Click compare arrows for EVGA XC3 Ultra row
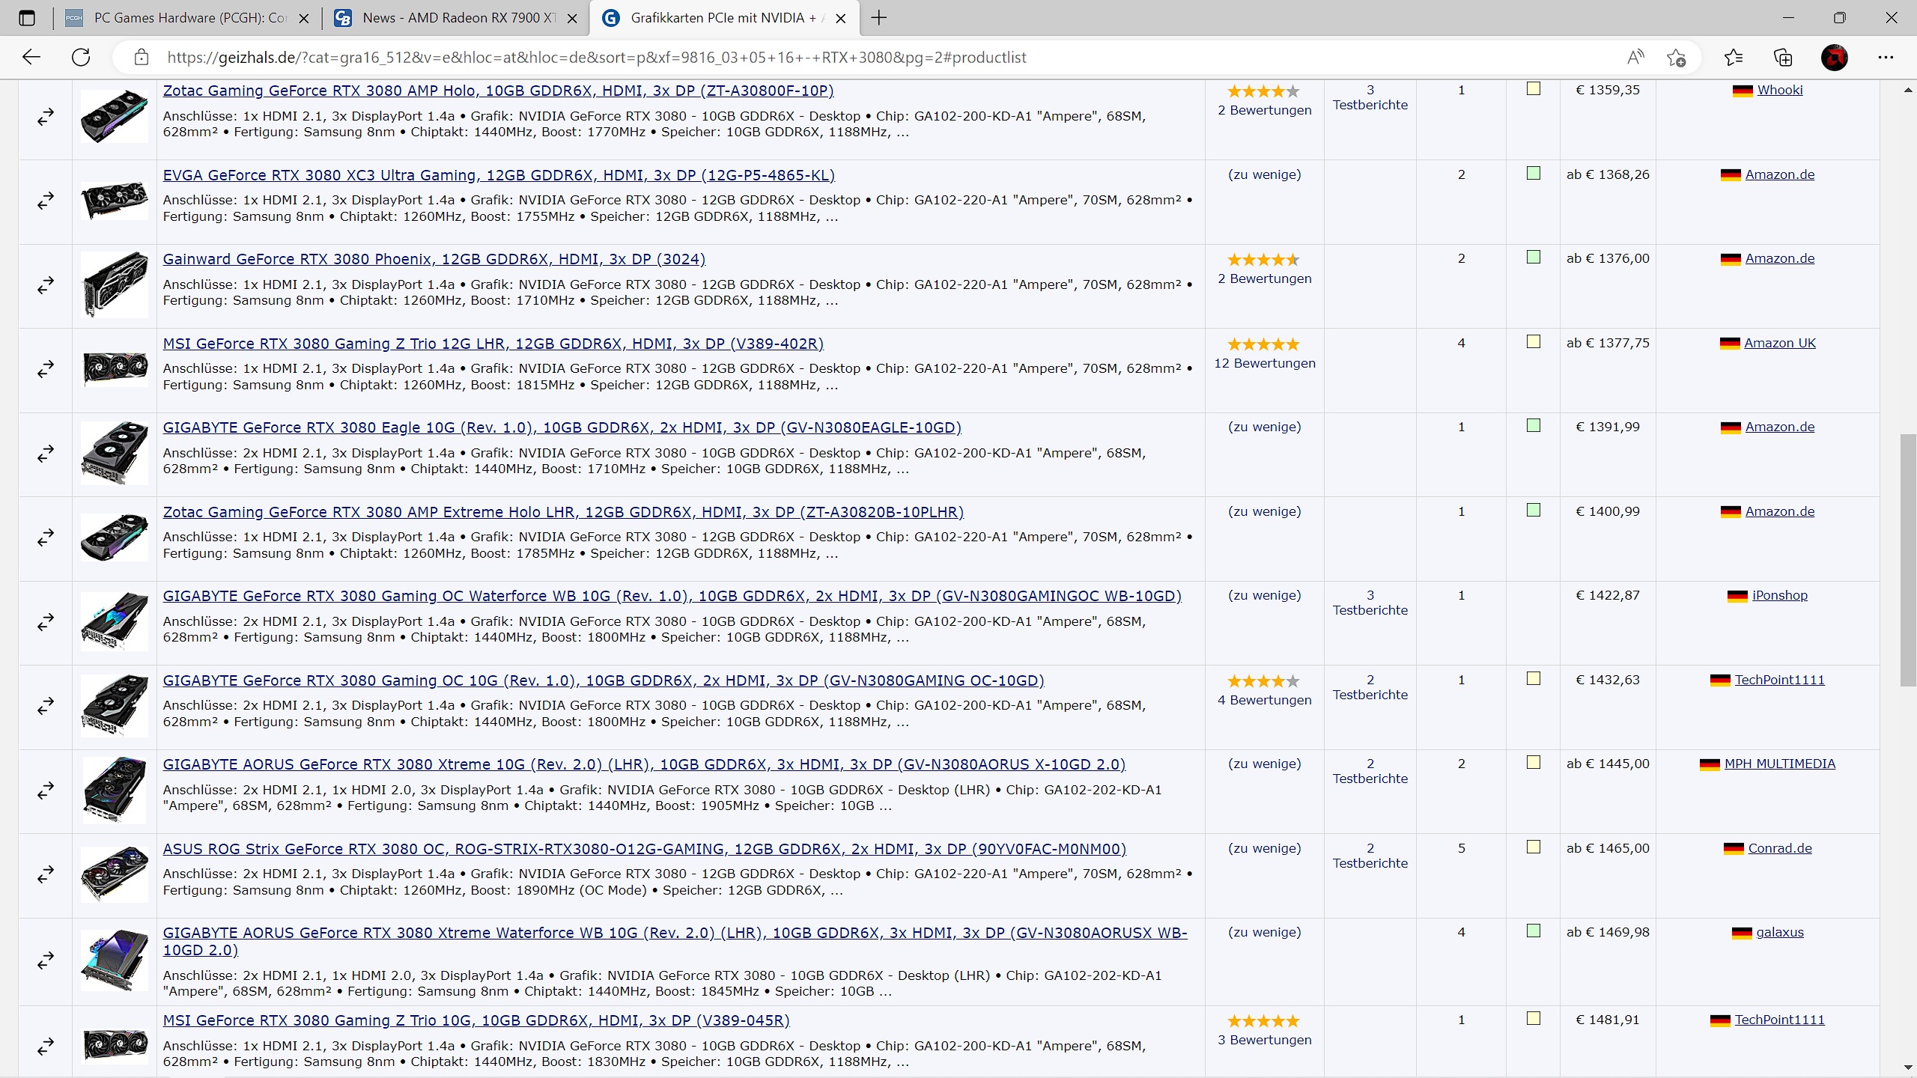 [x=46, y=201]
